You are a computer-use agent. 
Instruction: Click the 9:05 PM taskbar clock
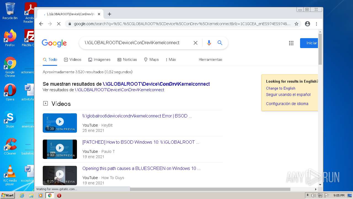339,195
